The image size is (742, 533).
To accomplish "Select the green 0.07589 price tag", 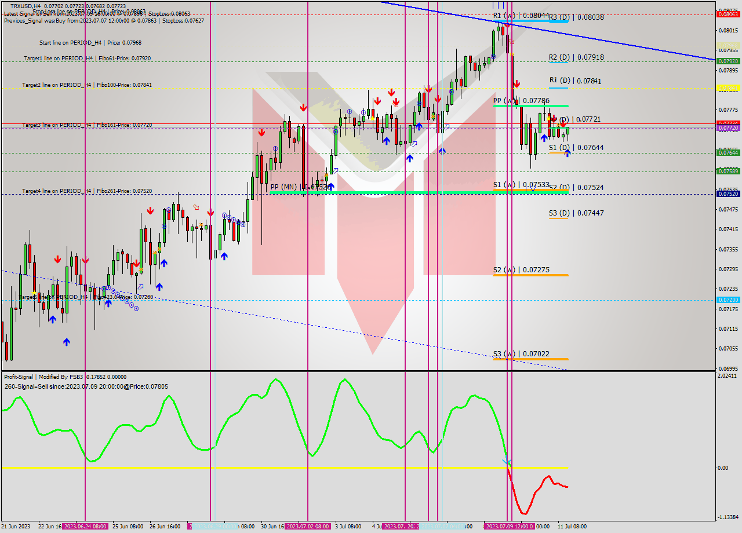I will pyautogui.click(x=728, y=171).
